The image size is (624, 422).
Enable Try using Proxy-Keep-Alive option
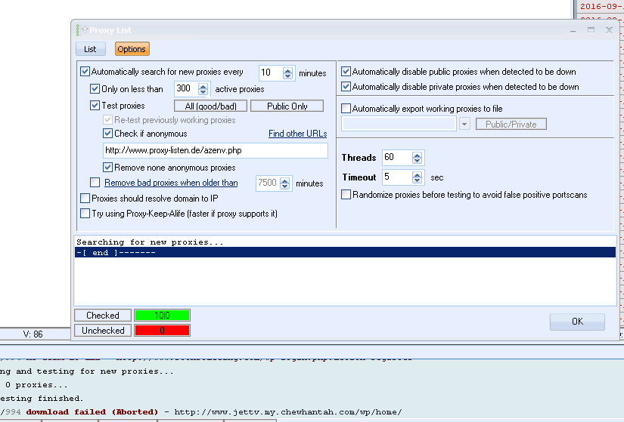[85, 214]
